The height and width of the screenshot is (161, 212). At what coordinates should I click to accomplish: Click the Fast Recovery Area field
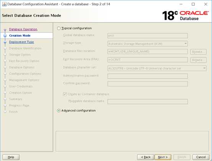coord(148,60)
